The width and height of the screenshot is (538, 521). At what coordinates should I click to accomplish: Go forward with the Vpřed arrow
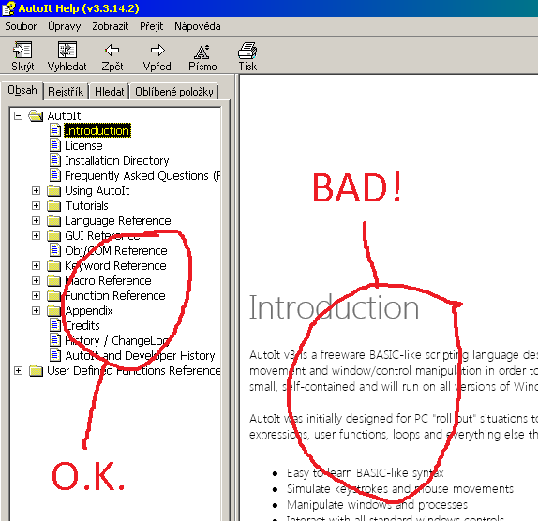click(157, 51)
